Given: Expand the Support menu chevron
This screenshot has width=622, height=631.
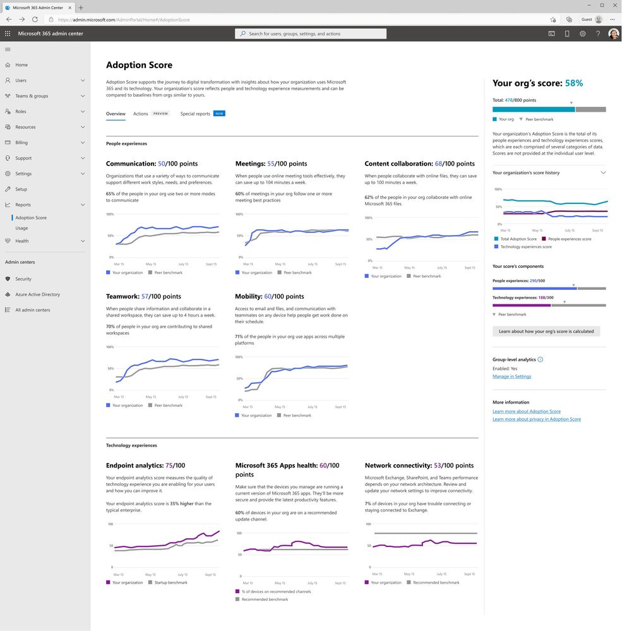Looking at the screenshot, I should 83,158.
